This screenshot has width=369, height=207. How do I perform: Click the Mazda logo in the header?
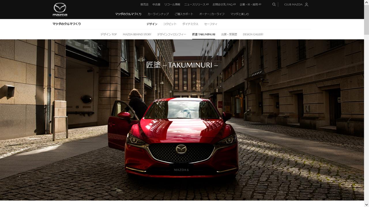(60, 9)
